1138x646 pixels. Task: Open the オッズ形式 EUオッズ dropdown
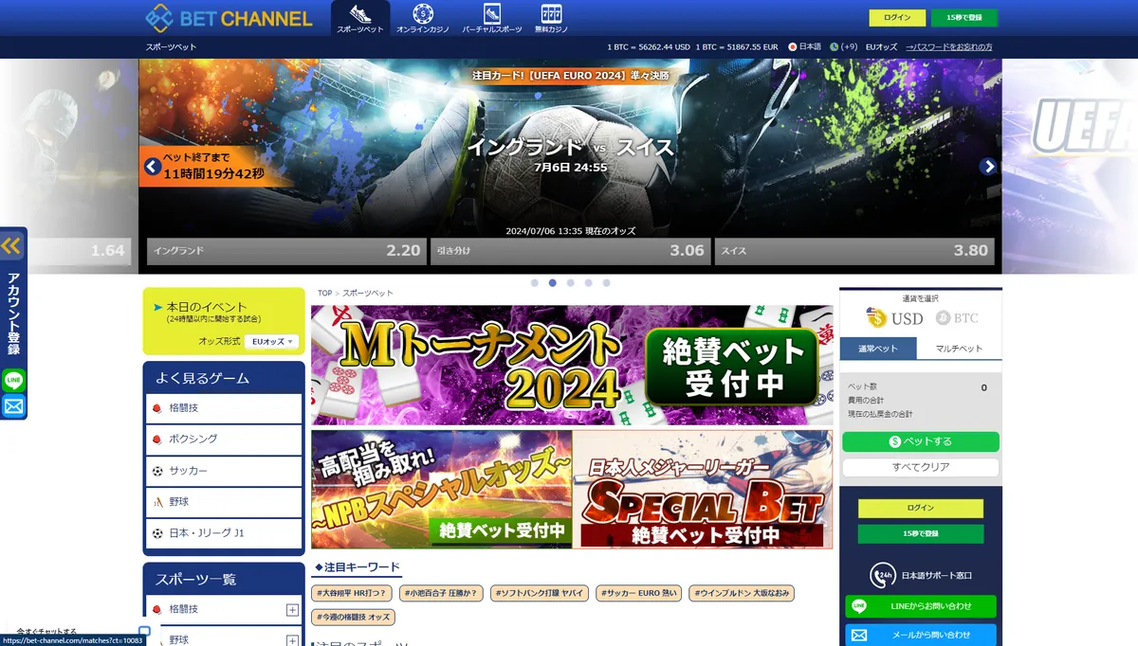pyautogui.click(x=271, y=341)
